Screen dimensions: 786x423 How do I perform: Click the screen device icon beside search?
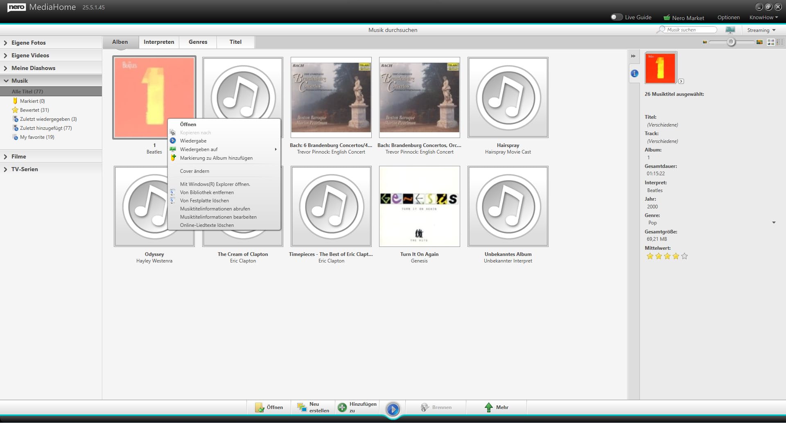(x=730, y=30)
